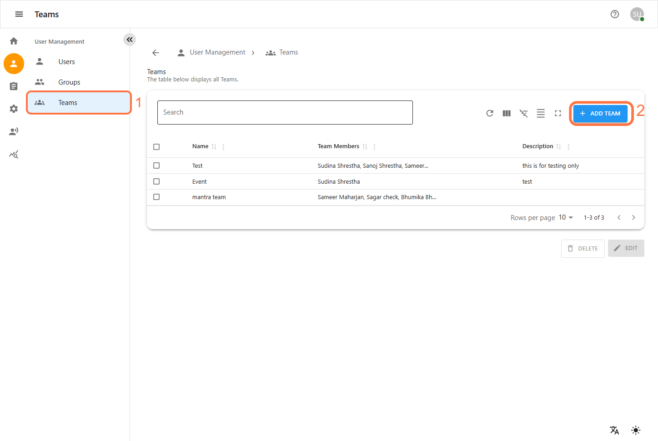
Task: Enter full screen table view
Action: [x=558, y=113]
